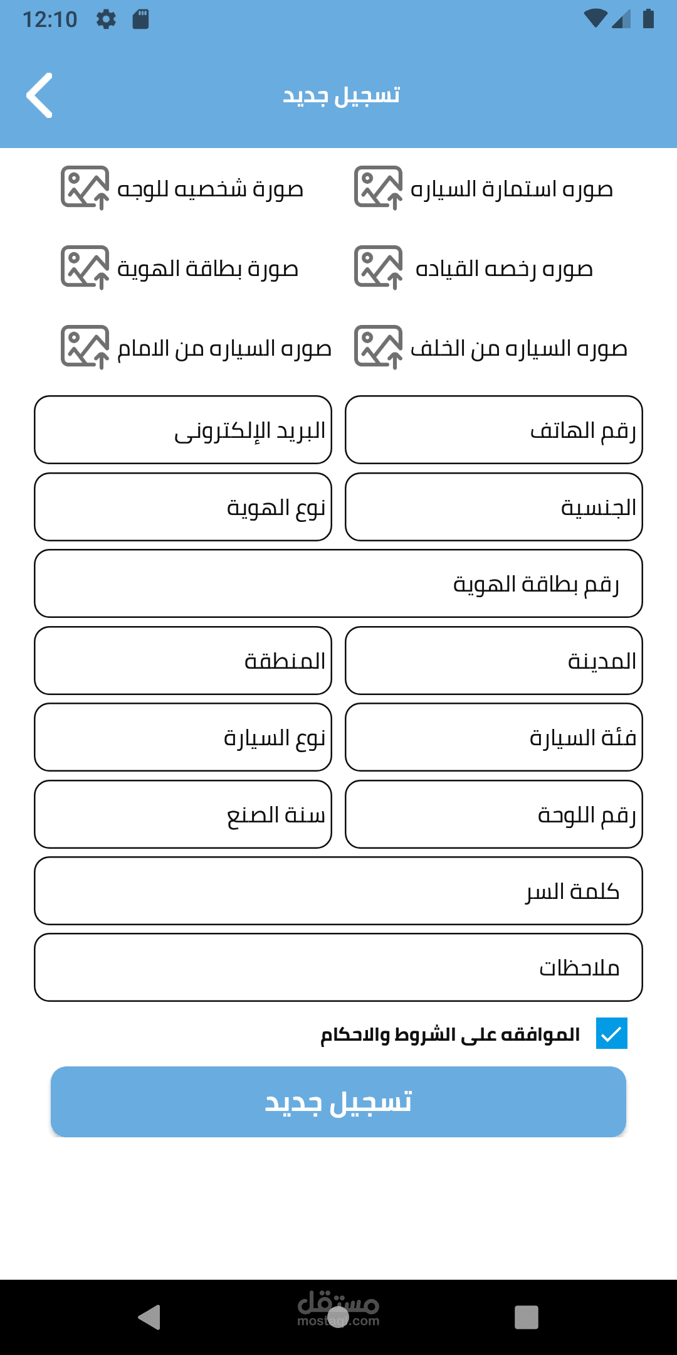Viewport: 677px width, 1355px height.
Task: Upload driving license image icon
Action: pos(378,267)
